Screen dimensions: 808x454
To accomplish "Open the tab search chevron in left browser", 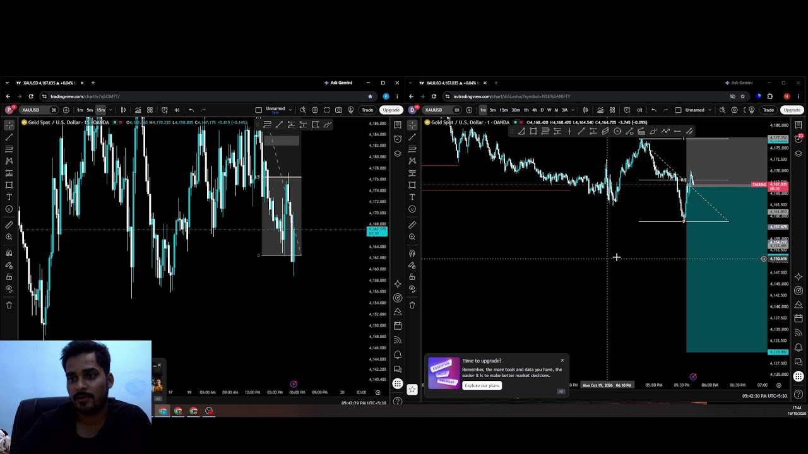I will pyautogui.click(x=8, y=83).
